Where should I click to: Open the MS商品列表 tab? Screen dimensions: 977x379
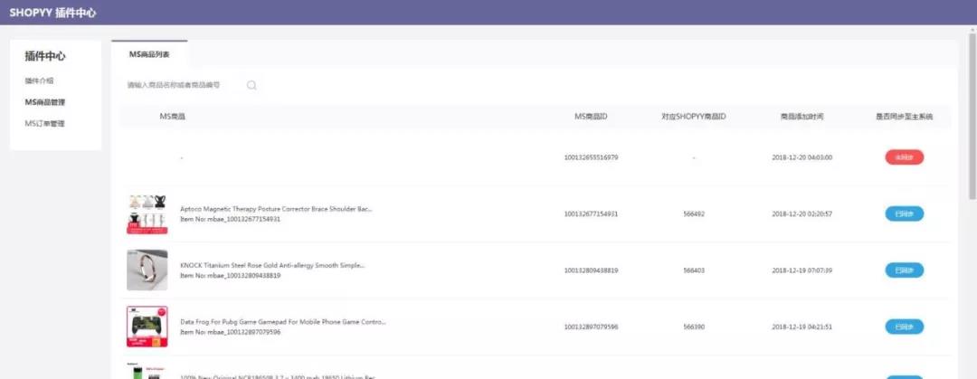[149, 54]
